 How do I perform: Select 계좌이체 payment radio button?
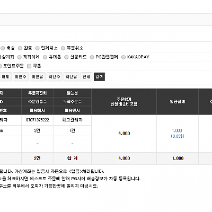pos(20,57)
